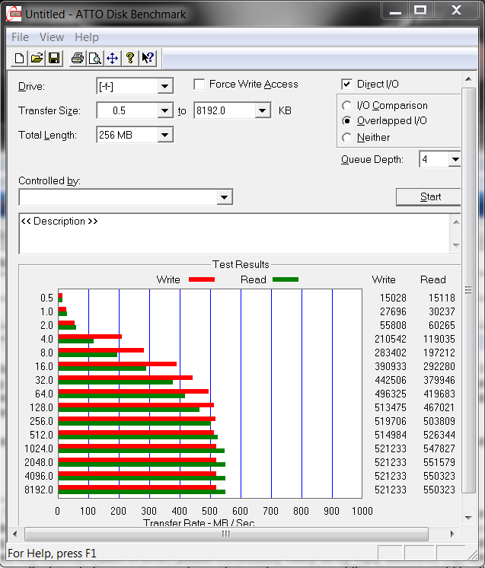Click the four-arrow move icon in toolbar
This screenshot has width=485, height=568.
pos(112,58)
